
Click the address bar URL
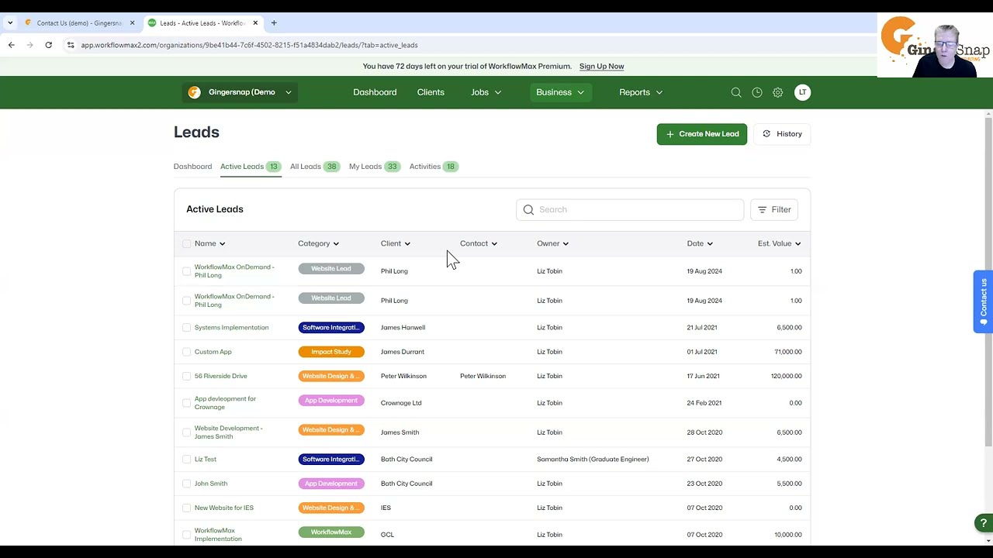tap(249, 45)
